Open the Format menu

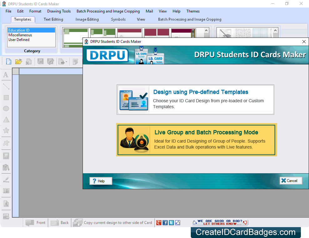35,11
